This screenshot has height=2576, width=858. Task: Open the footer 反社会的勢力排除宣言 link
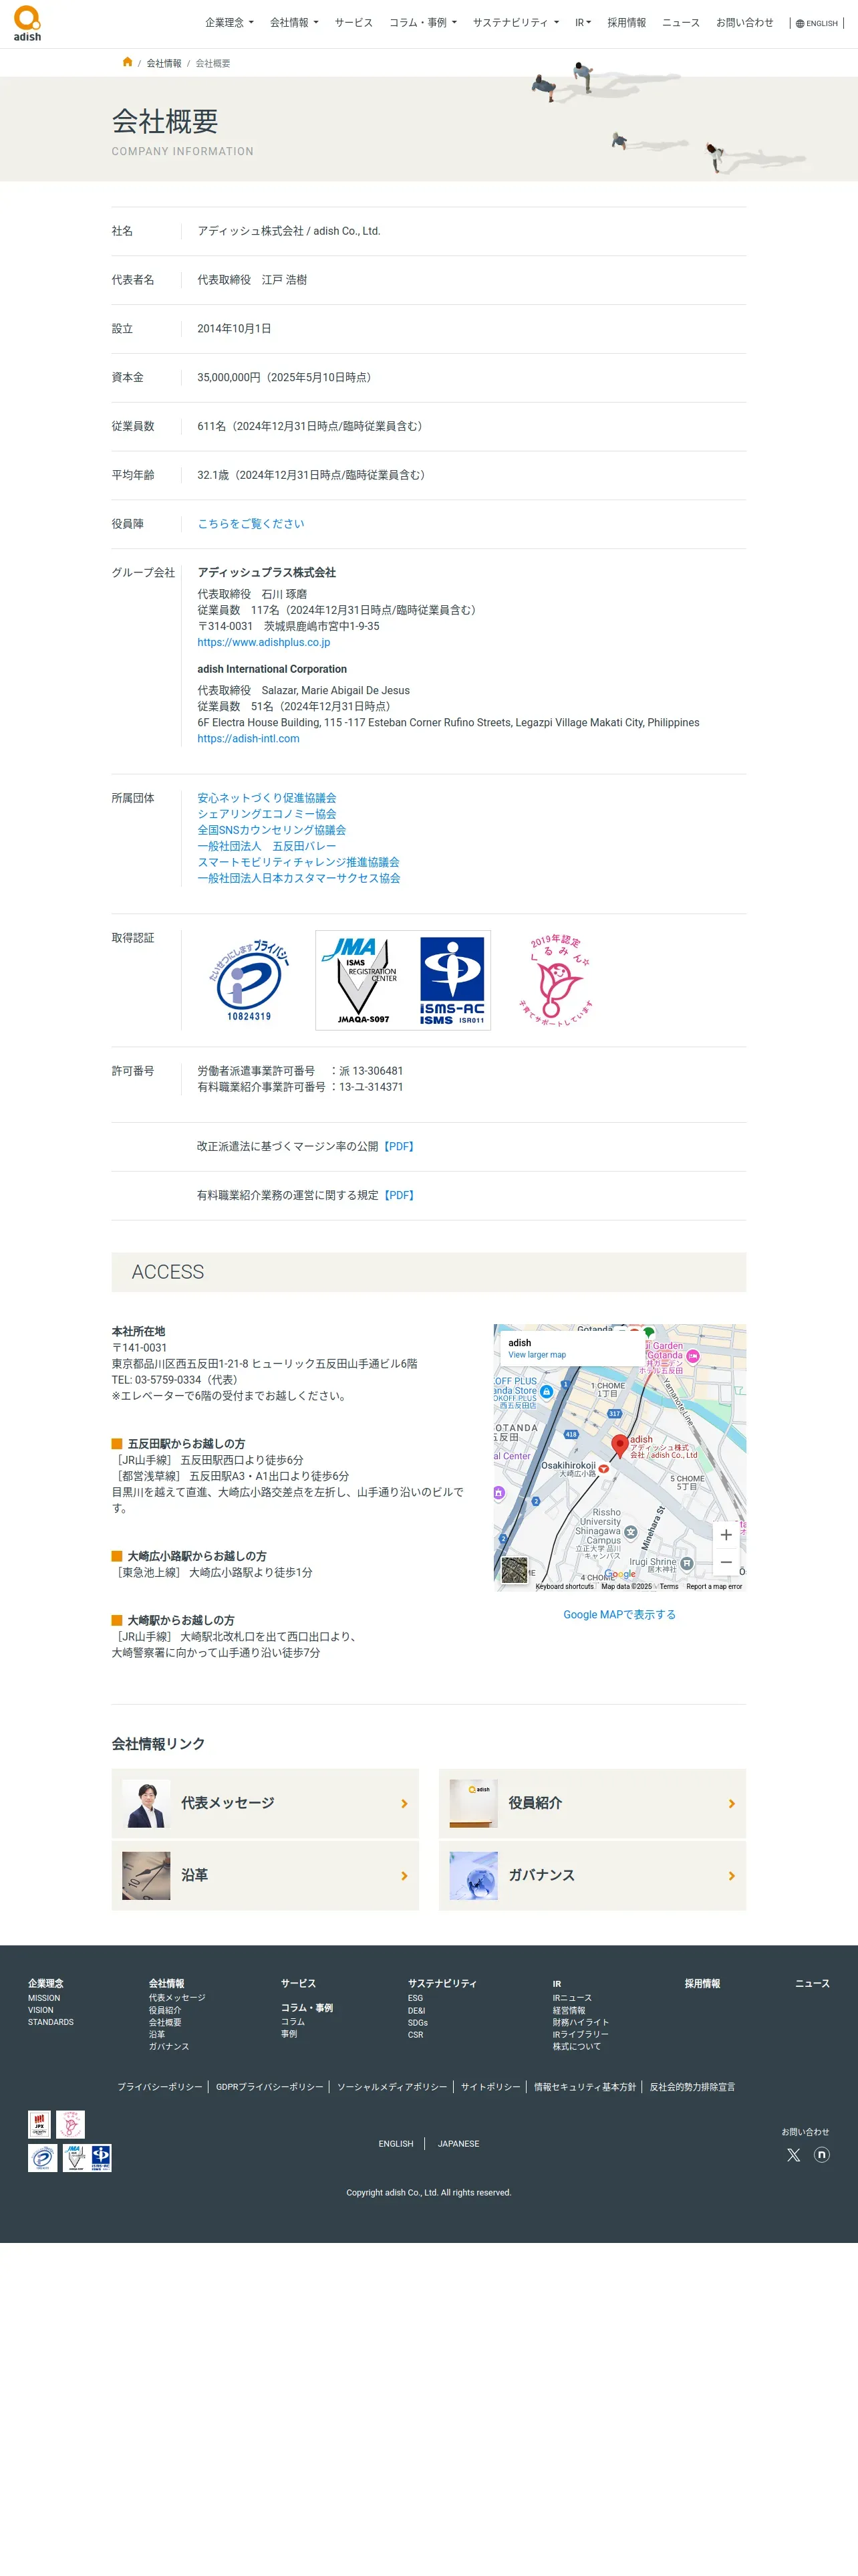pyautogui.click(x=692, y=2087)
